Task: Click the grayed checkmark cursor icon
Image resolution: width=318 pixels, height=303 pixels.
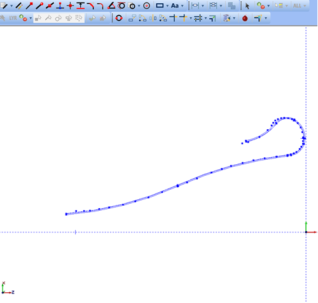Action: pos(92,18)
